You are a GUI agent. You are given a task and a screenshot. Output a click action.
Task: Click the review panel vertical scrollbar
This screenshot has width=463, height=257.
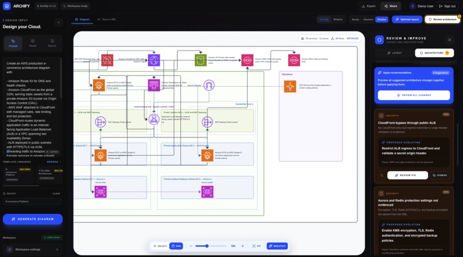[458, 145]
